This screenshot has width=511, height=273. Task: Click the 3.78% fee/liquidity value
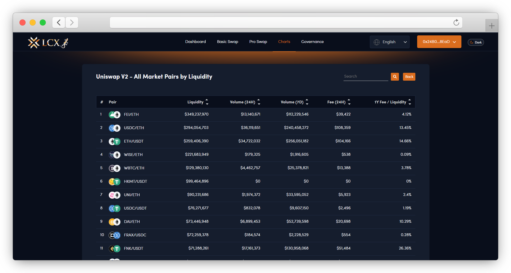[x=406, y=168]
